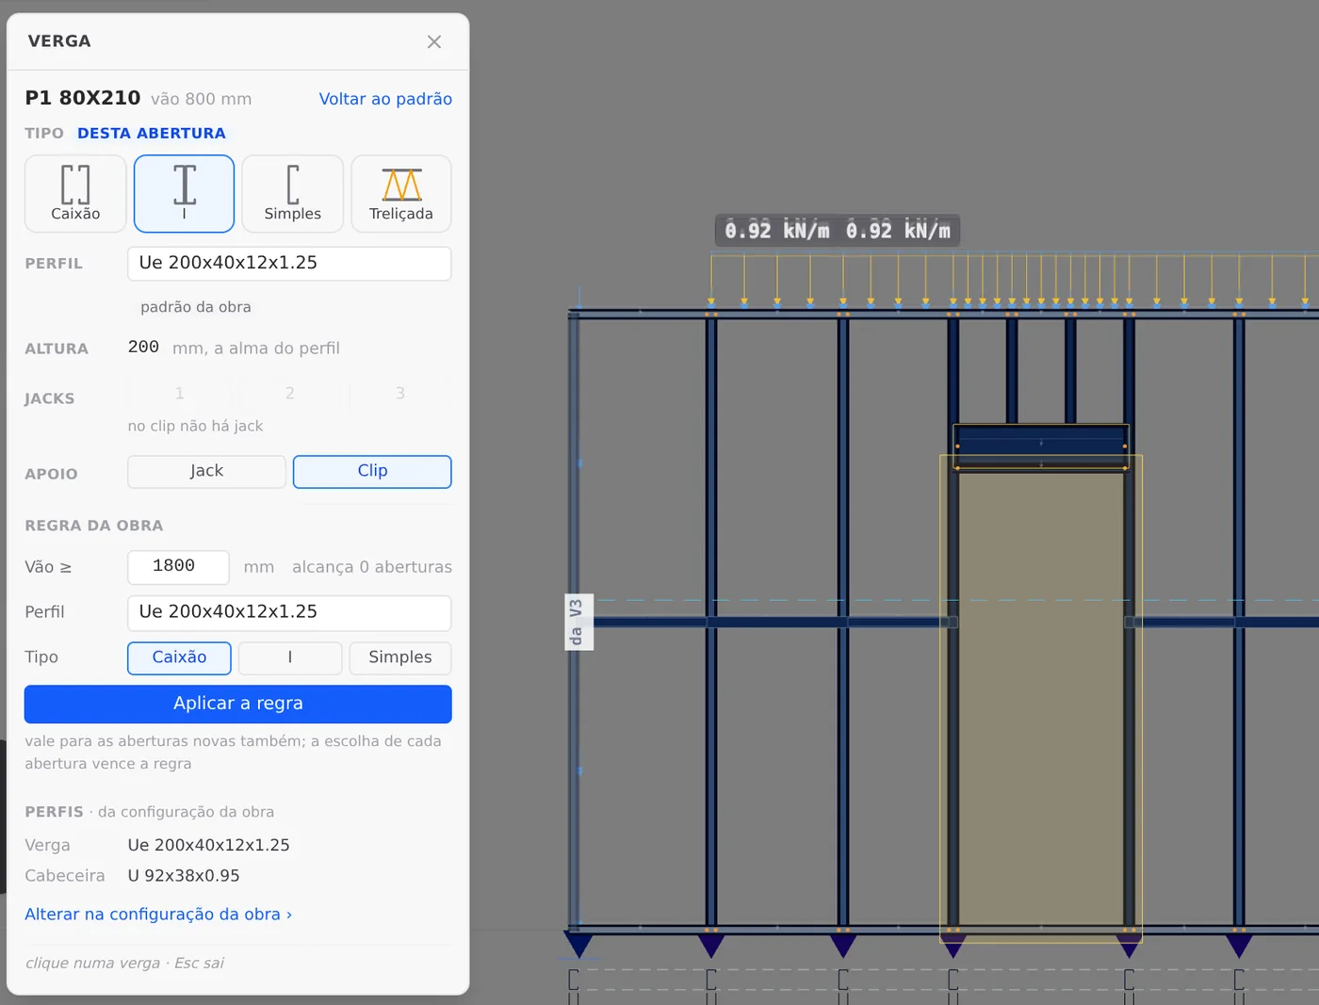Click the 'alcança 0 aberturas' text
This screenshot has height=1005, width=1319.
[372, 567]
